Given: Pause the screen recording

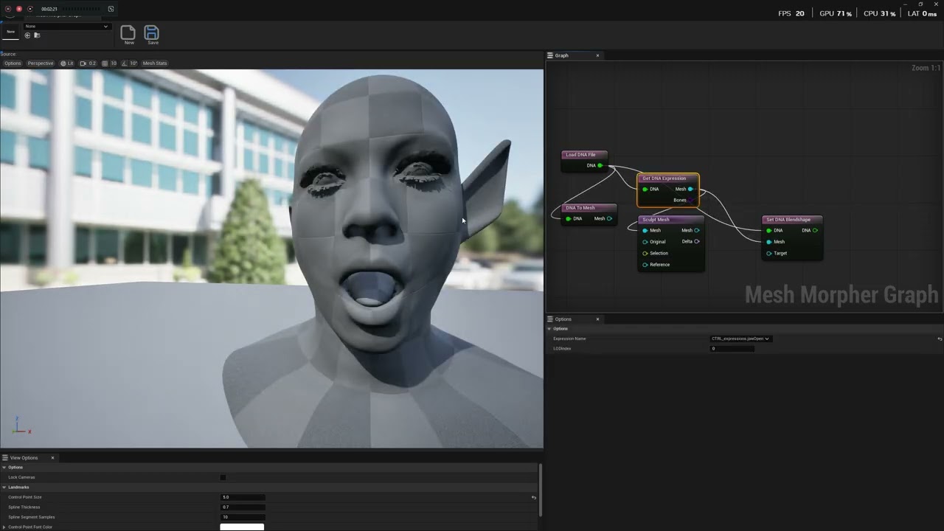Looking at the screenshot, I should (x=9, y=9).
